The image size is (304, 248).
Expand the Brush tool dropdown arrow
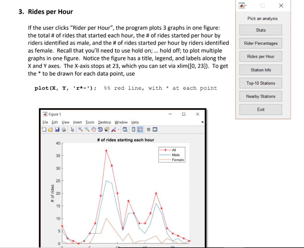click(x=118, y=129)
